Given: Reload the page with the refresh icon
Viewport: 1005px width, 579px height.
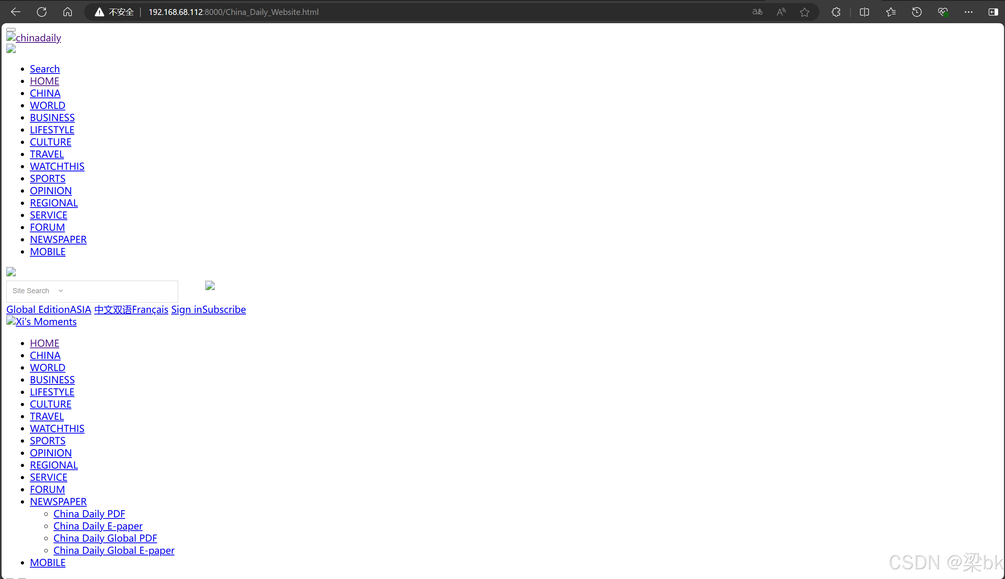Looking at the screenshot, I should [x=42, y=12].
